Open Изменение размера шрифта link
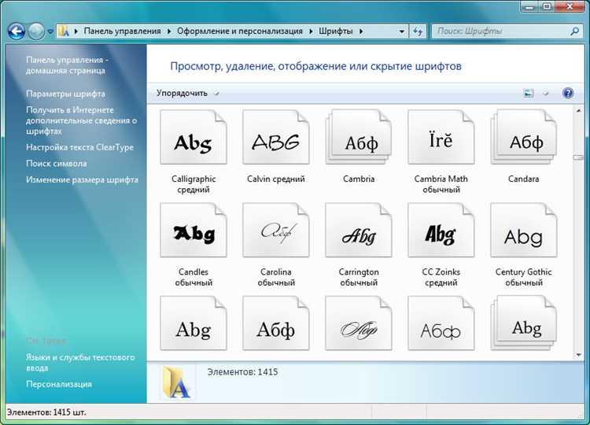 click(x=82, y=179)
